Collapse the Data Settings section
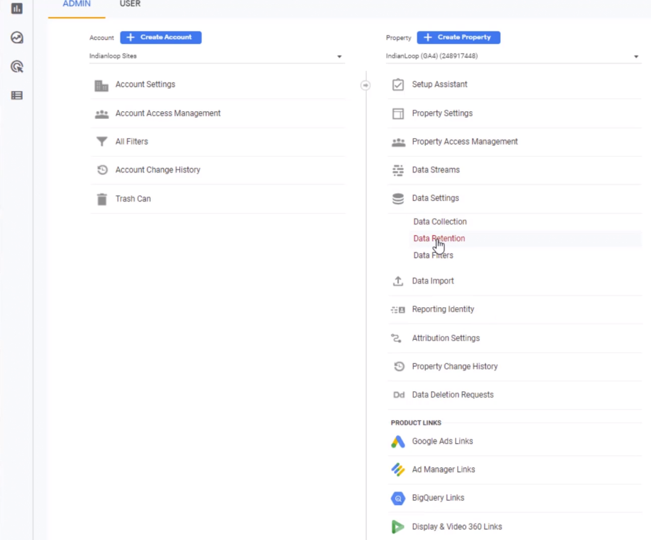 [x=435, y=198]
